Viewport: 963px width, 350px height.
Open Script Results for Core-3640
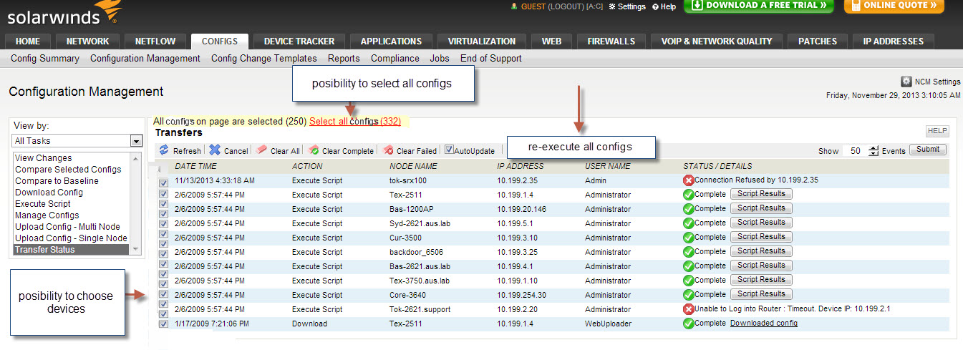coord(762,294)
